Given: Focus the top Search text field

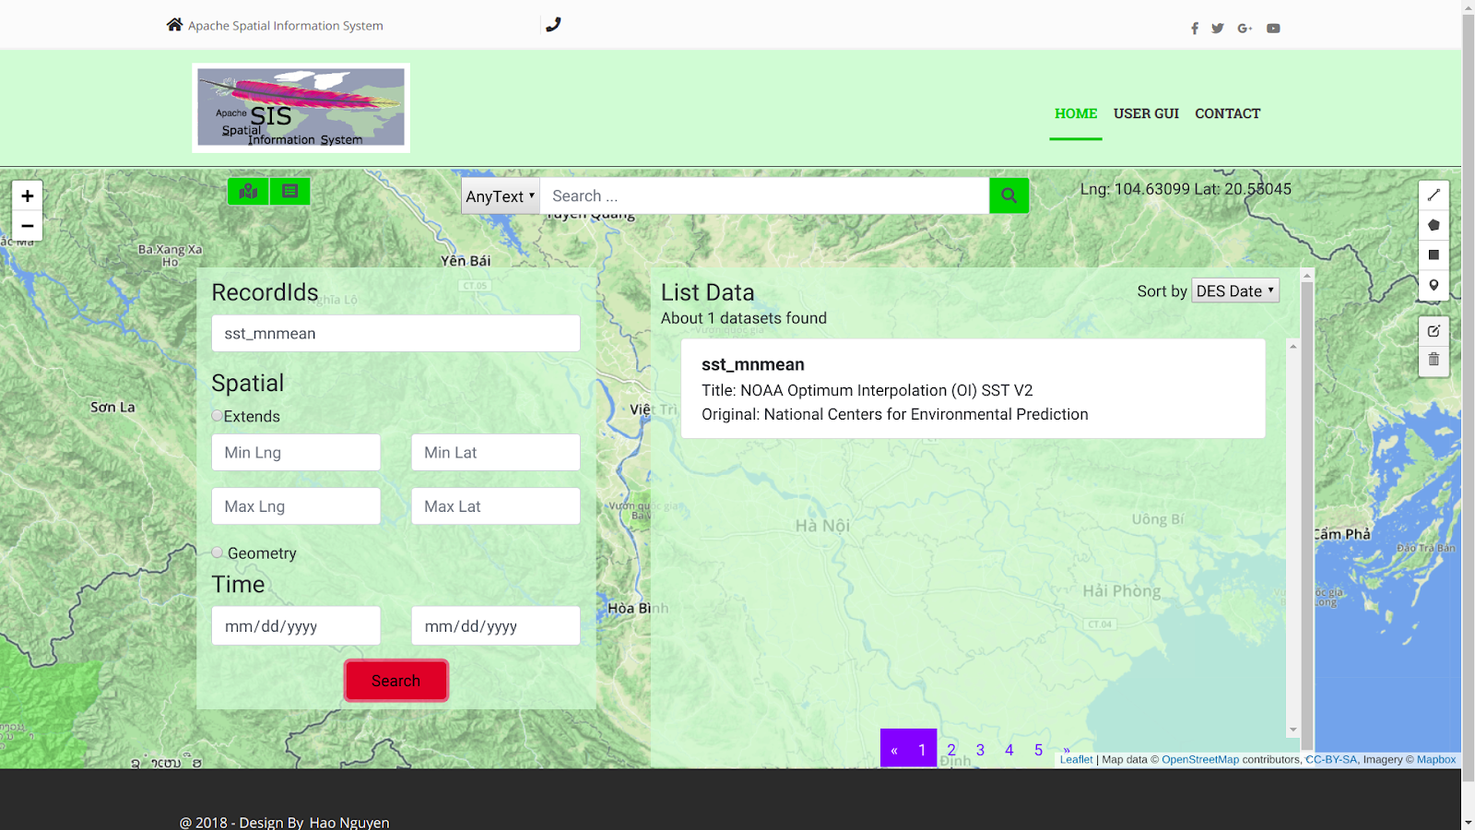Looking at the screenshot, I should pos(764,196).
